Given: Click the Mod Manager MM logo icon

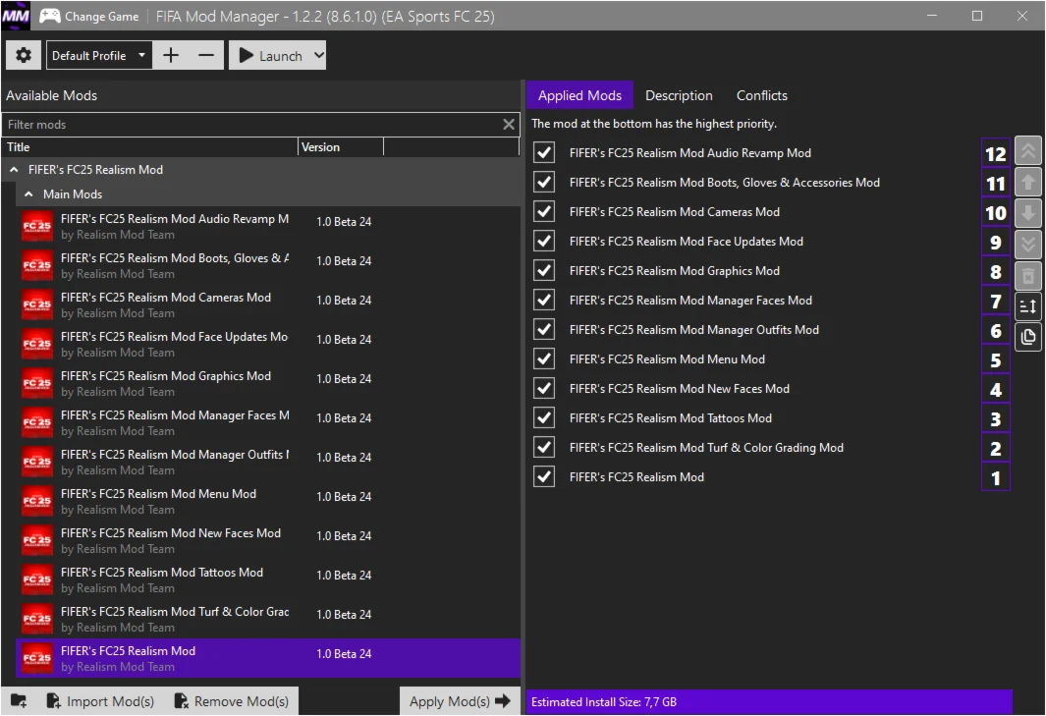Looking at the screenshot, I should point(16,16).
